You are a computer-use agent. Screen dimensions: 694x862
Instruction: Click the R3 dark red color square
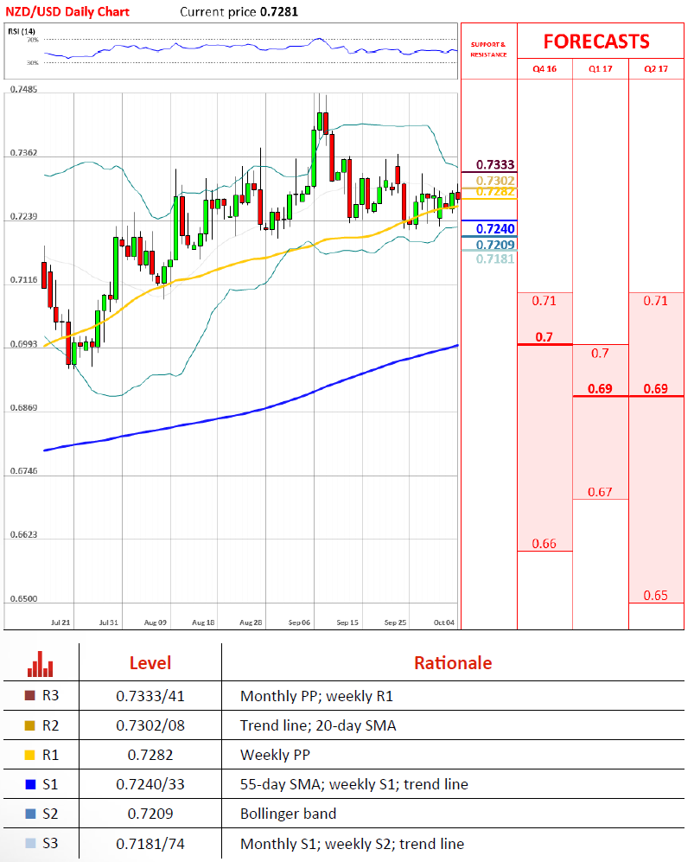tap(30, 695)
